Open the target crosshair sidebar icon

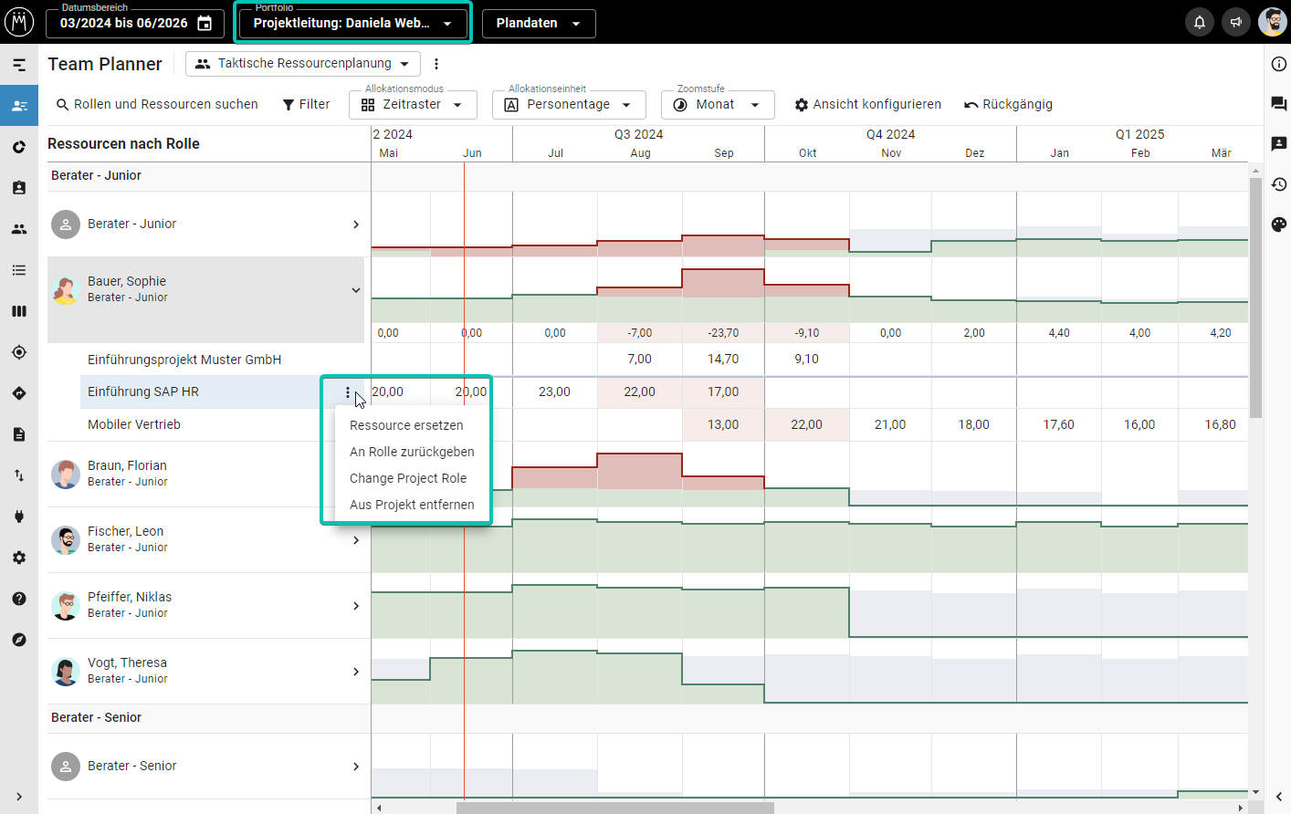pyautogui.click(x=19, y=352)
